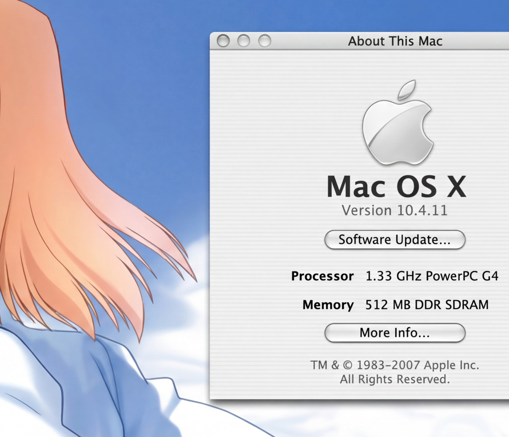Click the Software Update... button
Screen dimensions: 509x437
click(x=395, y=240)
